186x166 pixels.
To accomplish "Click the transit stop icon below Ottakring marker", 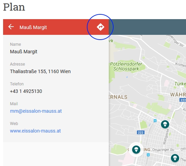I will tap(148, 155).
